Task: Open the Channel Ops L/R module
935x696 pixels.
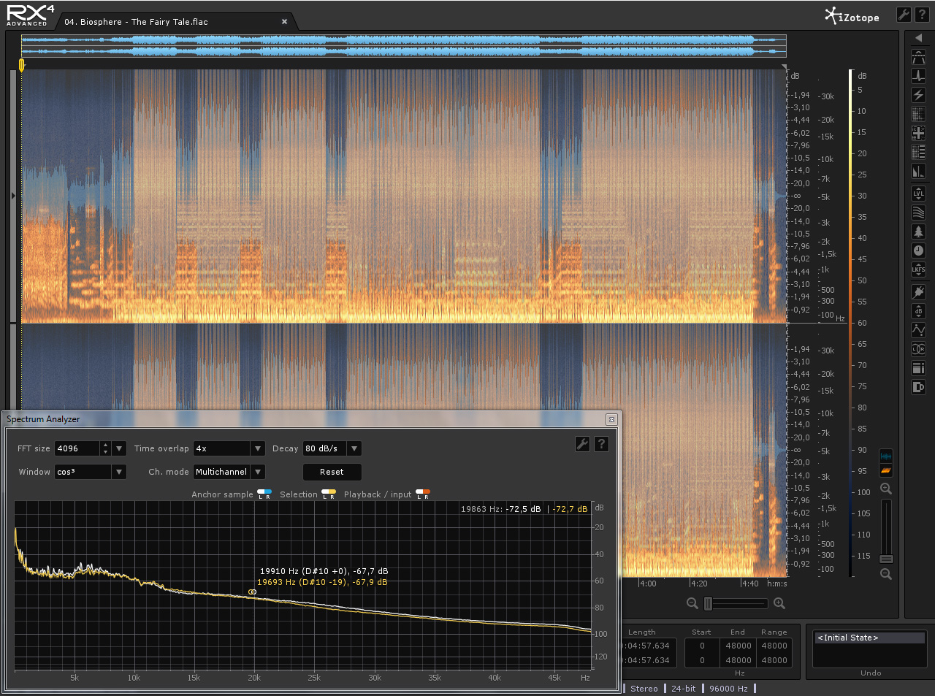Action: click(918, 349)
